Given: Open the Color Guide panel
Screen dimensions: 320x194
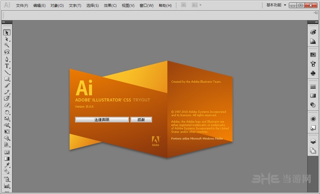Looking at the screenshot, I should coord(313,41).
